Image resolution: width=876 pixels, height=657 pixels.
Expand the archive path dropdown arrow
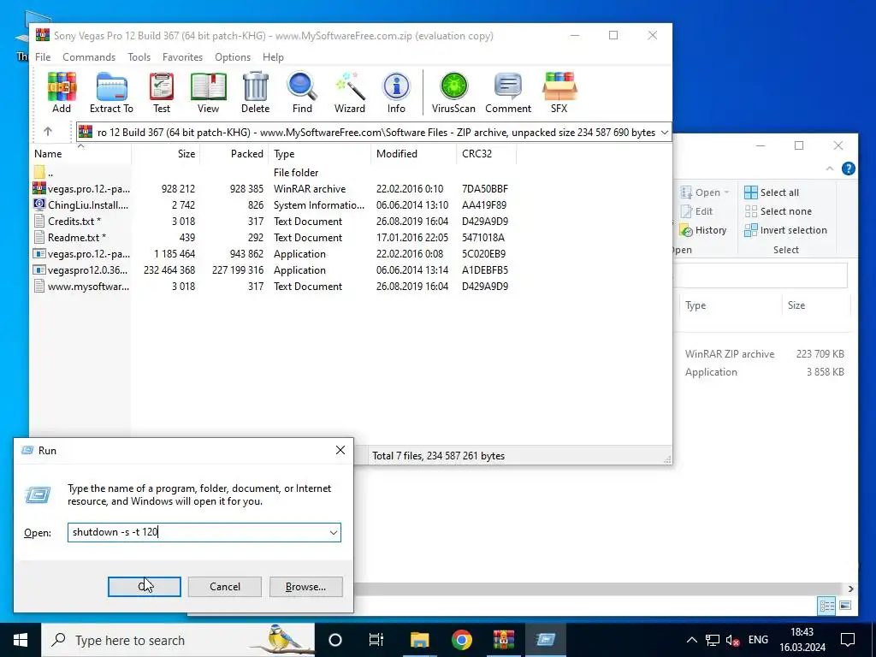(x=664, y=133)
